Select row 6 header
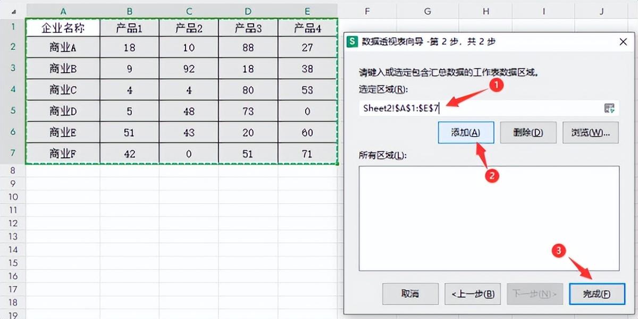The image size is (638, 319). (13, 132)
